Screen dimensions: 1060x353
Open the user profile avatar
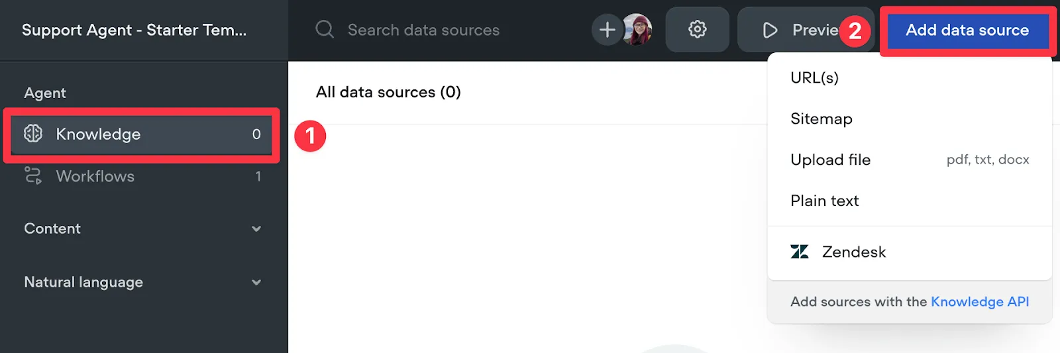click(637, 30)
